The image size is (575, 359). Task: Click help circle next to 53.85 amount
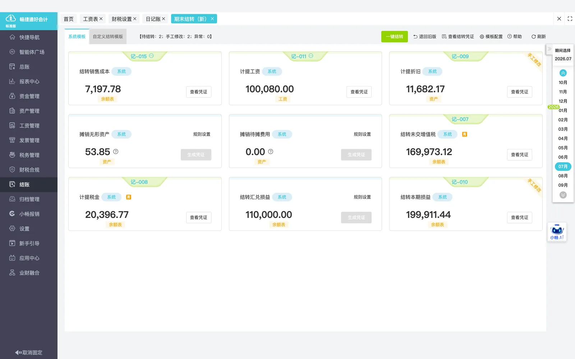tap(116, 152)
